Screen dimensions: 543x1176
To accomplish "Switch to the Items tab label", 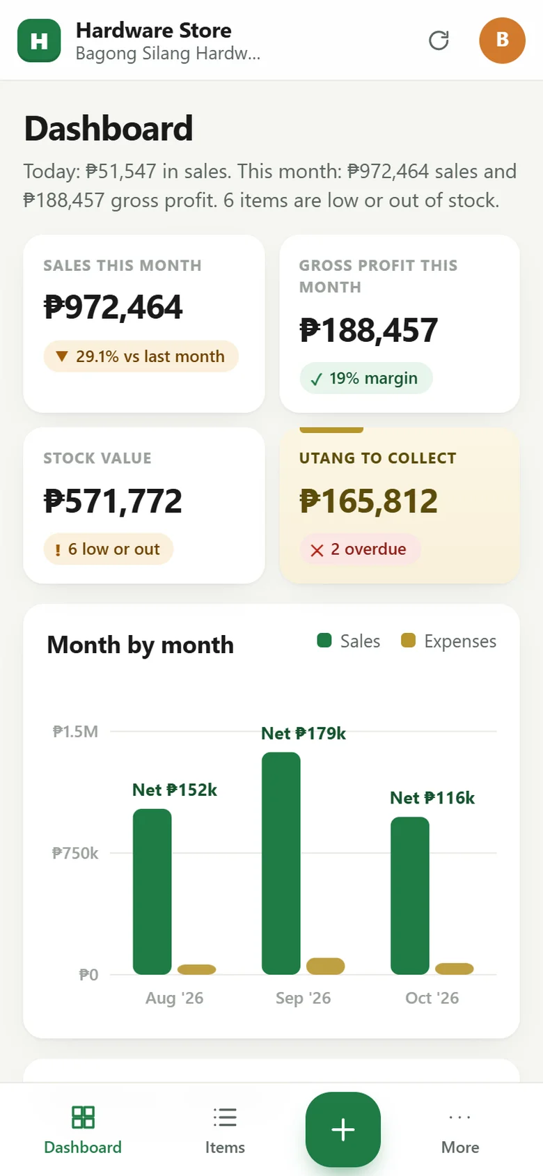I will (225, 1147).
